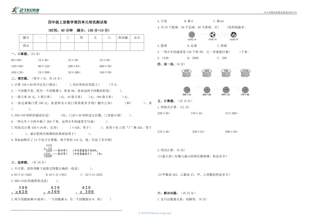Choose option C. 62×31=2852
The height and width of the screenshot is (221, 313).
click(92, 175)
